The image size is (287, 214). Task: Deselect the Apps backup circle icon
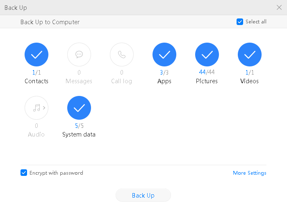(x=164, y=55)
